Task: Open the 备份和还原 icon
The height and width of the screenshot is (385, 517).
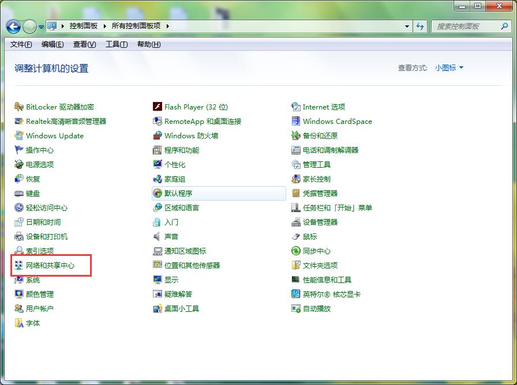Action: (x=296, y=135)
